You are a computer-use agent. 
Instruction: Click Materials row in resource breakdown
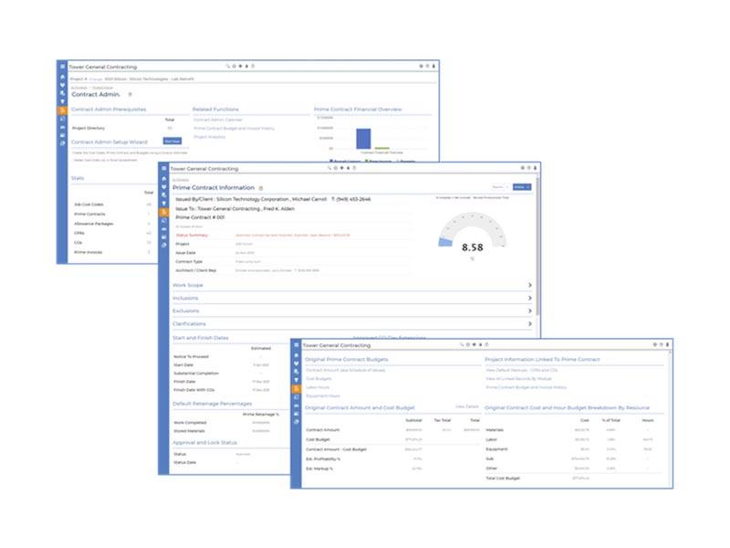pos(569,430)
